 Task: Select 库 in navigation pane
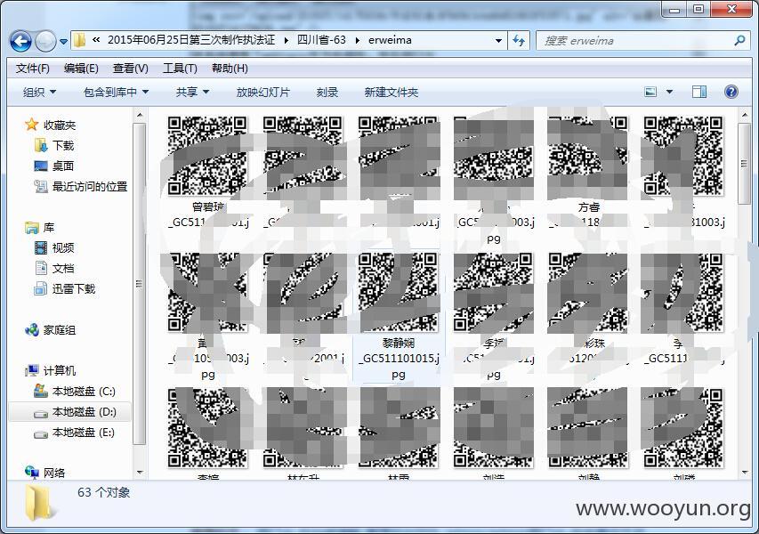[x=48, y=227]
